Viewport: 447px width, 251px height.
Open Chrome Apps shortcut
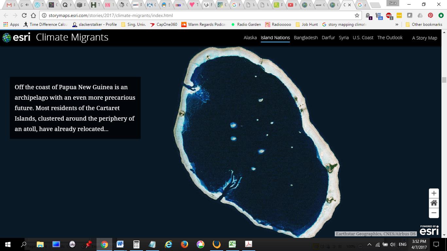click(x=11, y=25)
